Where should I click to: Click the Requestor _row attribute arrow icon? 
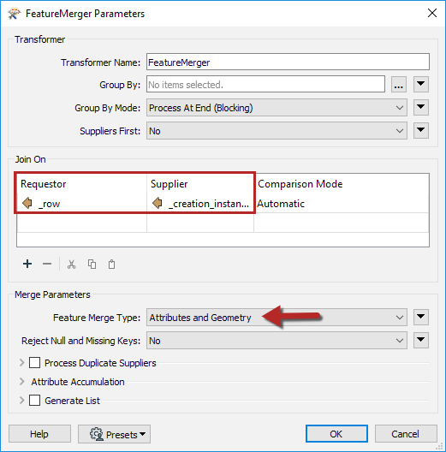[x=27, y=203]
